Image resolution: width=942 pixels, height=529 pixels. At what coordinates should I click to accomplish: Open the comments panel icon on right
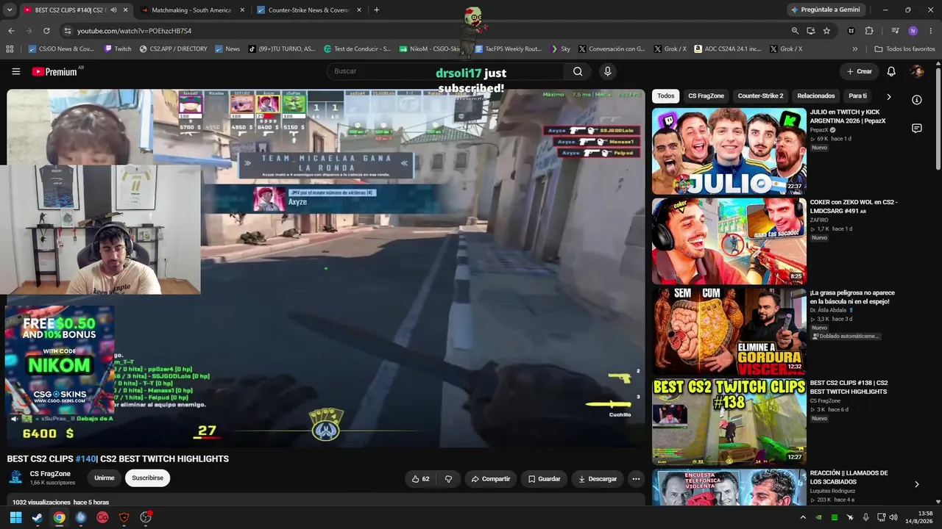tap(917, 129)
